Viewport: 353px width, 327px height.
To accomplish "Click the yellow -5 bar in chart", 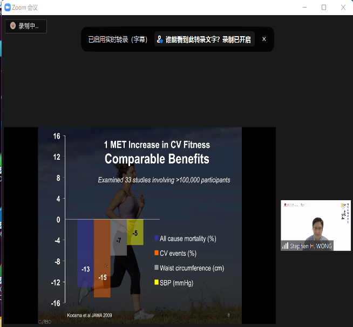I will click(x=135, y=232).
